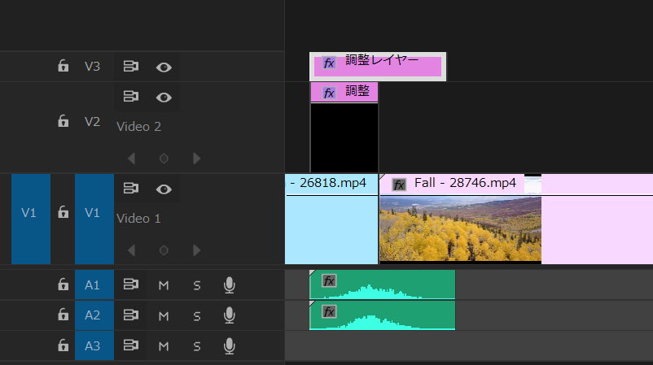Image resolution: width=653 pixels, height=365 pixels.
Task: Hide V3 track output with eye icon
Action: coord(164,67)
